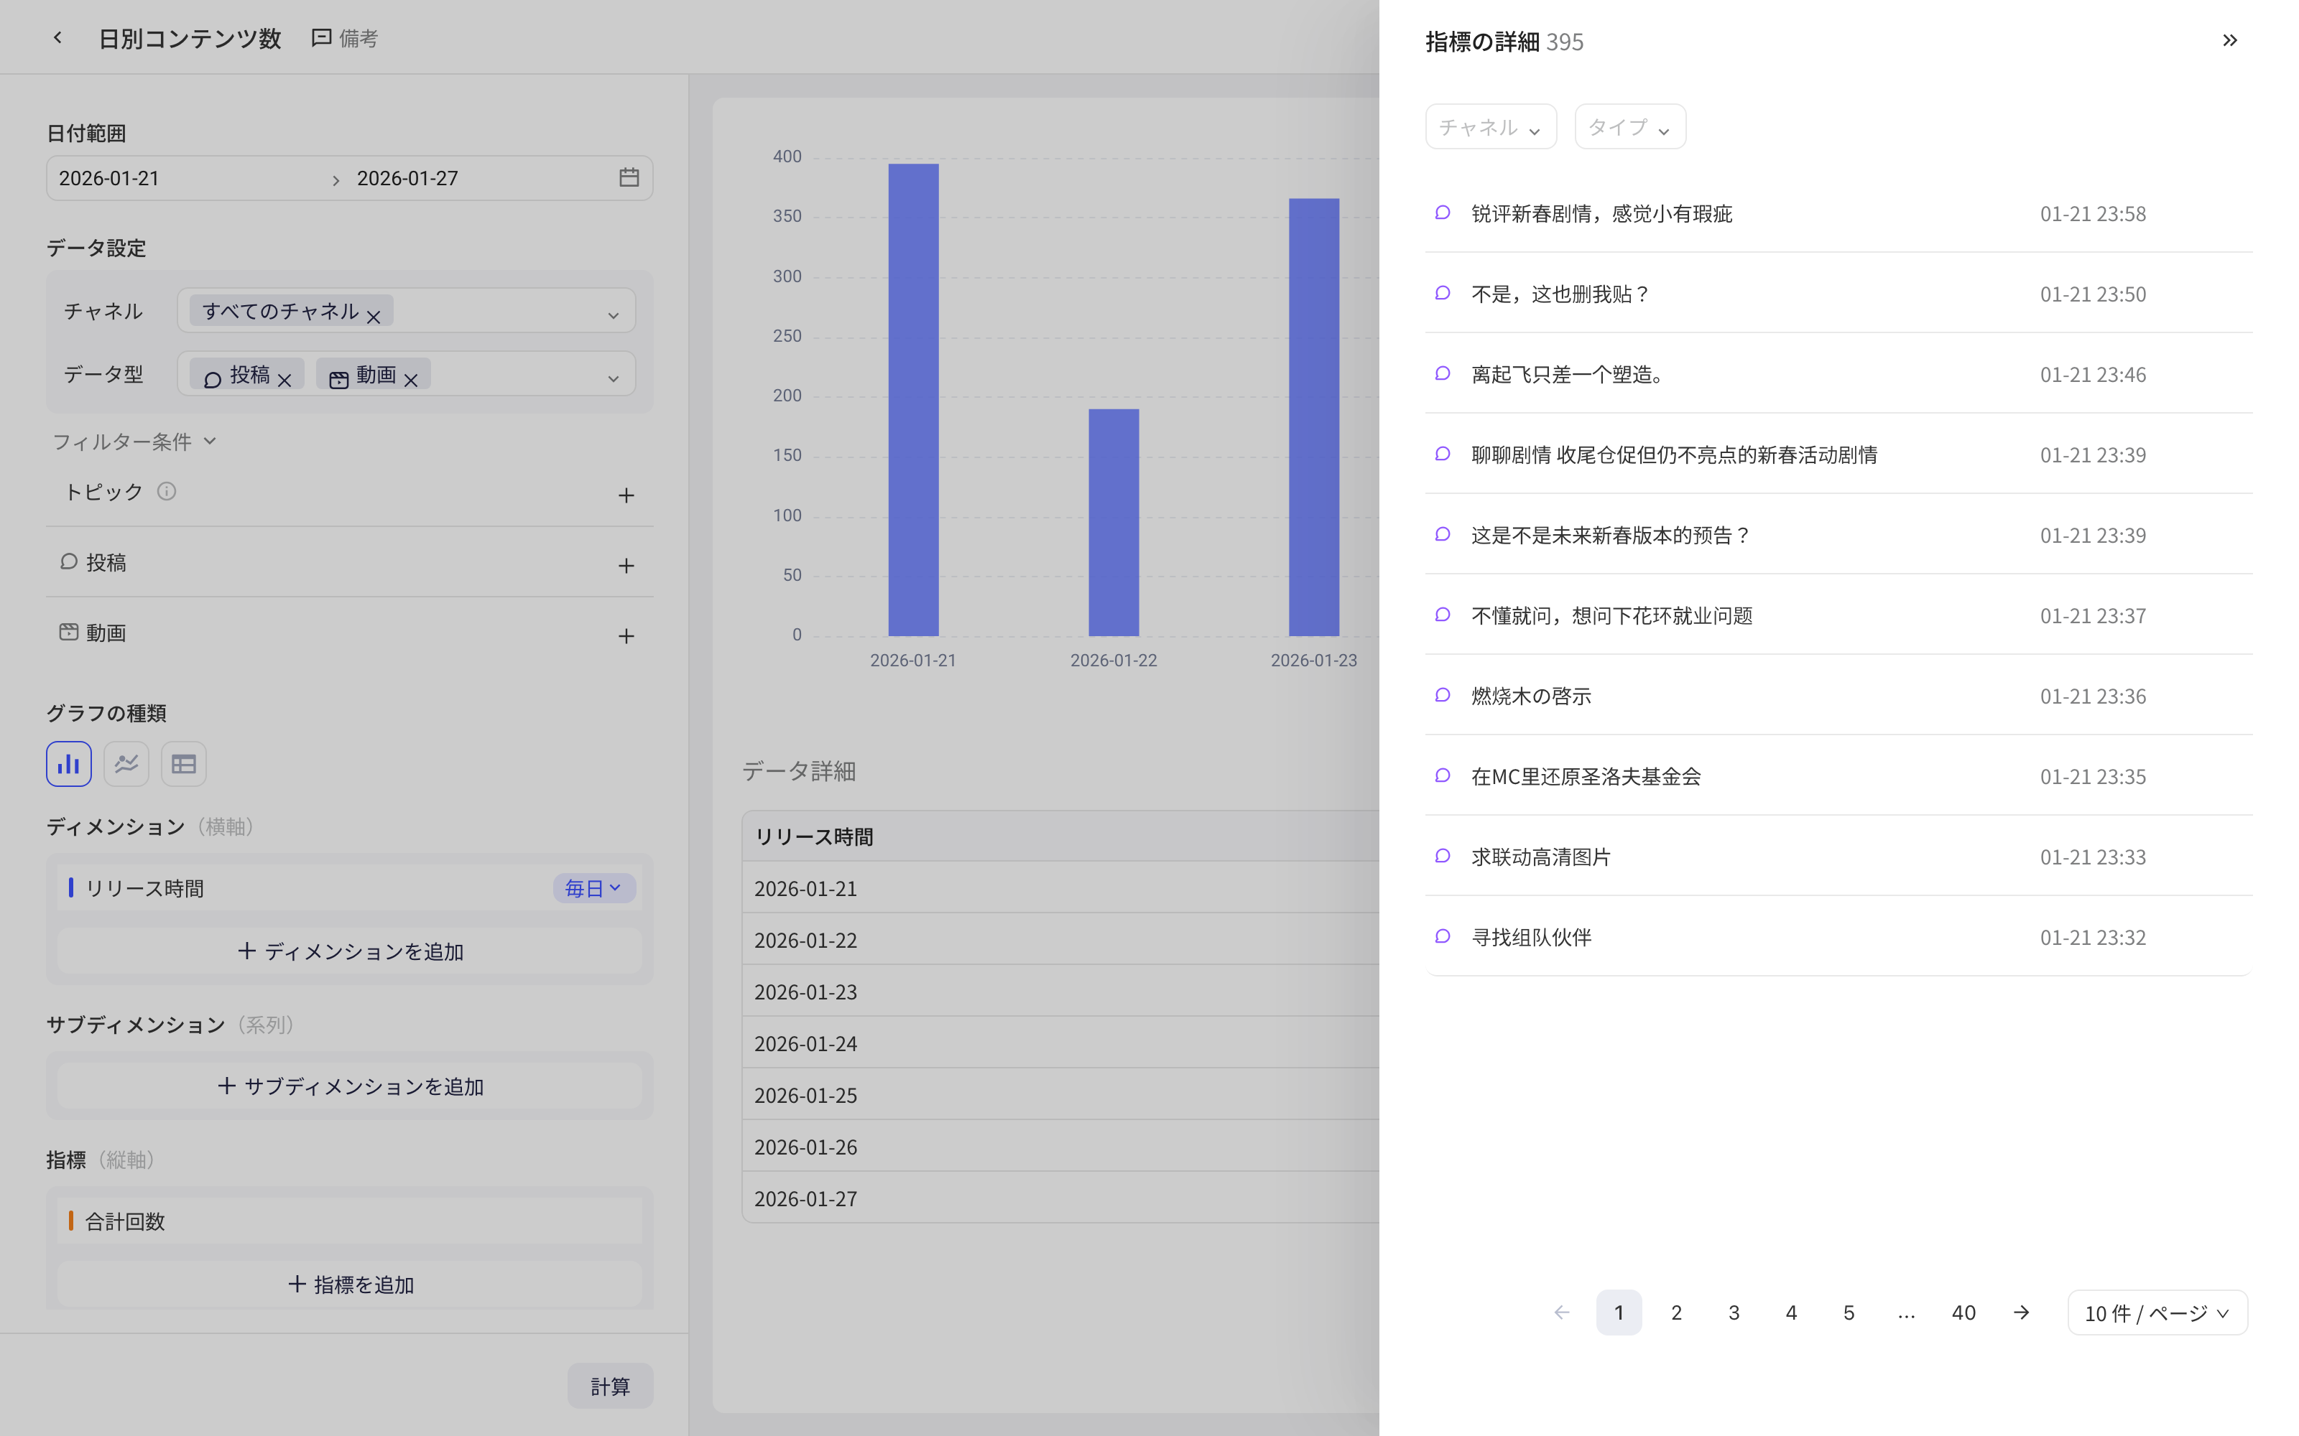
Task: Open the 10 件 / ページ page size dropdown
Action: click(2157, 1313)
